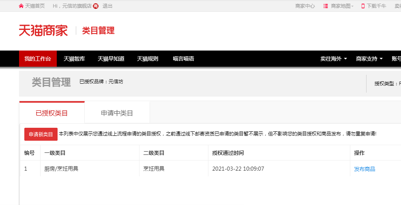Viewport: 401px width, 205px height.
Task: Log out via 退出
Action: tap(107, 6)
